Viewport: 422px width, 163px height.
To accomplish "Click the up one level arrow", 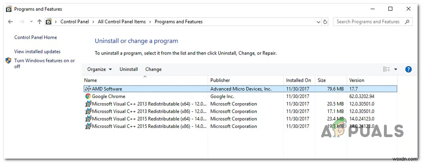I will [39, 22].
